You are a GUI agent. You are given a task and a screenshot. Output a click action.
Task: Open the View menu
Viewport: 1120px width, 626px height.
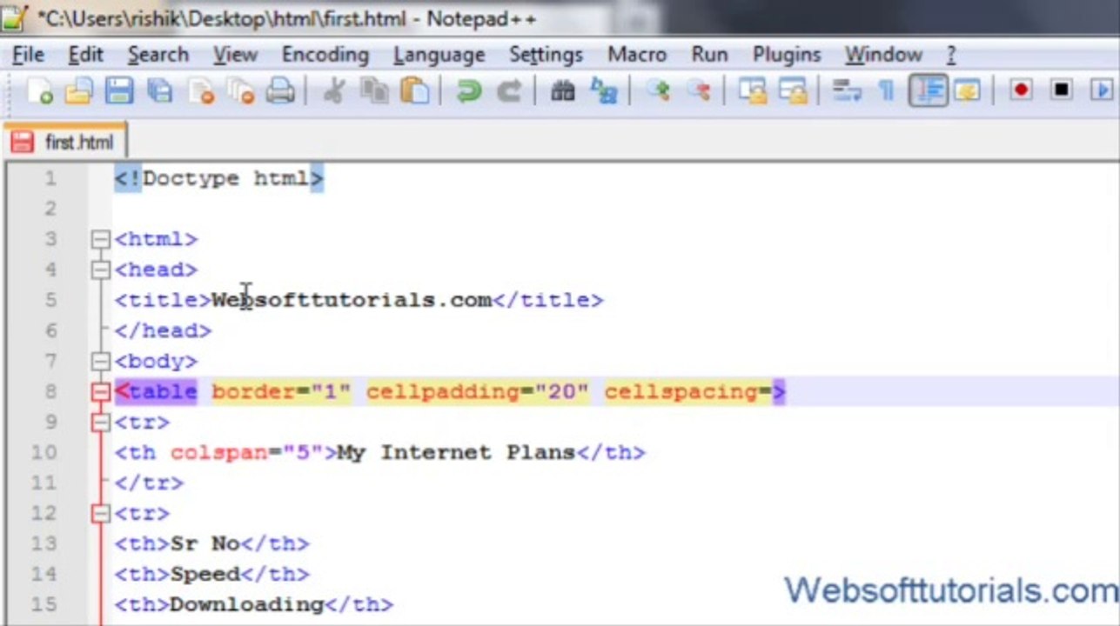[235, 55]
